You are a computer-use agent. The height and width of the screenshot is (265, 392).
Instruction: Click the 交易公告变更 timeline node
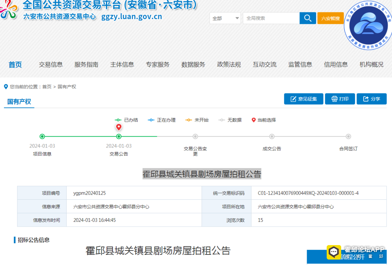(195, 136)
